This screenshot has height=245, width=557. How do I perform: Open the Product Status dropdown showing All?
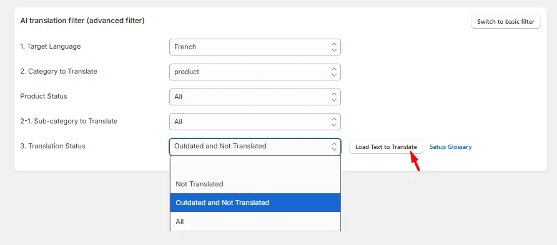[x=255, y=97]
